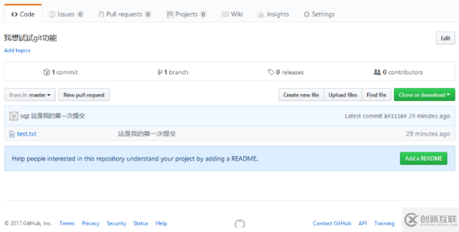Switch to the Issues tab

tap(66, 14)
